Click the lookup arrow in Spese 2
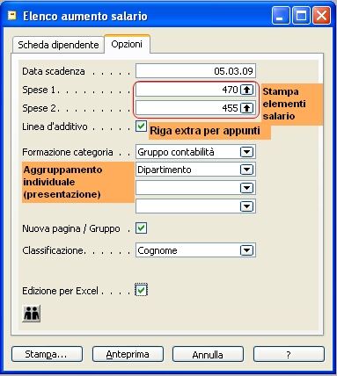The image size is (337, 376). pyautogui.click(x=246, y=108)
